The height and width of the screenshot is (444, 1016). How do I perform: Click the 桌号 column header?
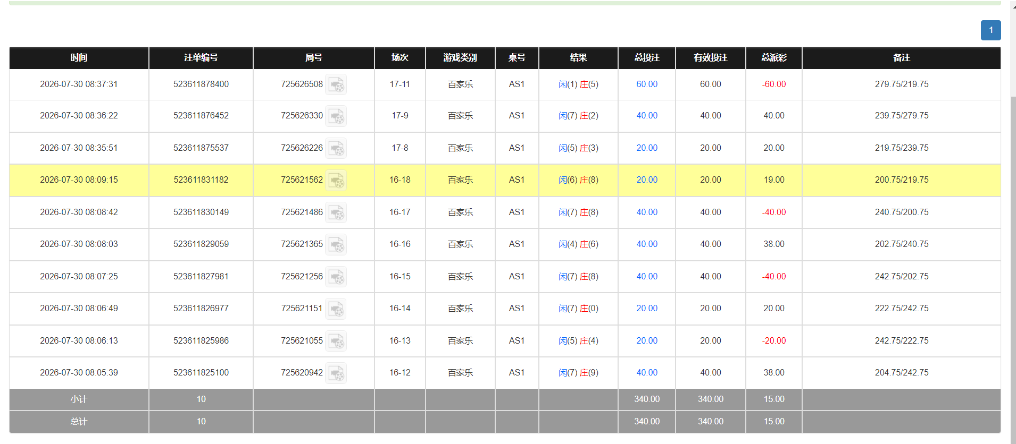[517, 58]
